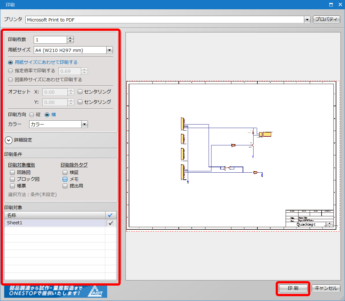Viewport: 345px width, 301px height.
Task: Choose 縦 print orientation
Action: (x=32, y=115)
